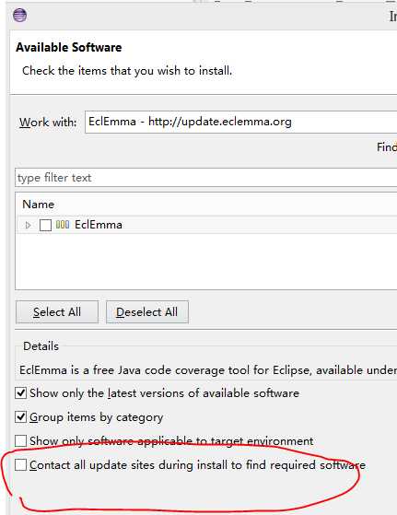Click the Work with site field
Viewport: 397px width, 515px height.
point(240,122)
